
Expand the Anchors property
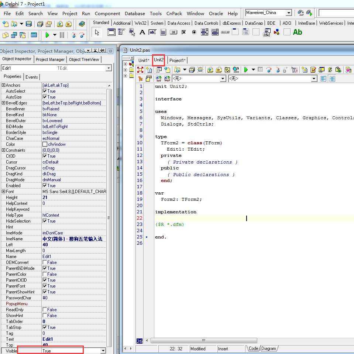click(x=3, y=85)
